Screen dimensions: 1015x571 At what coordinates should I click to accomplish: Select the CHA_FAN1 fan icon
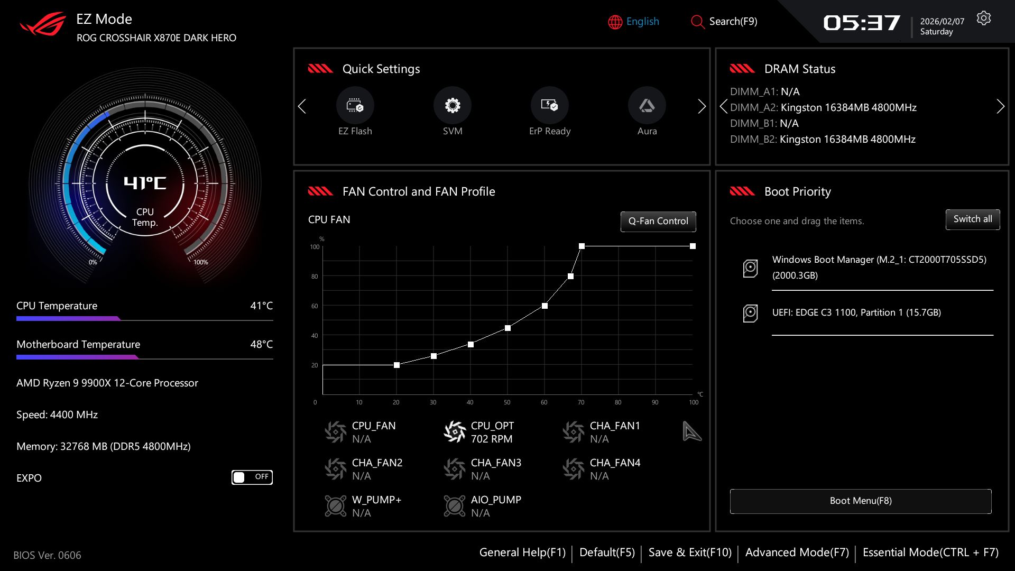point(574,432)
